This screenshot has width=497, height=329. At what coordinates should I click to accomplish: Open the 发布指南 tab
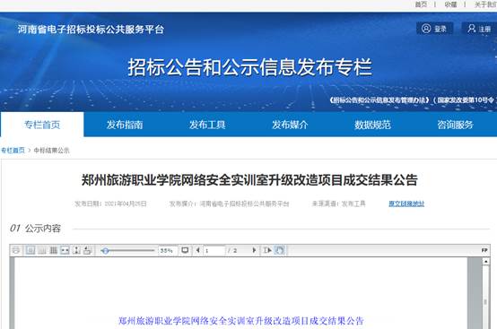[x=125, y=125]
